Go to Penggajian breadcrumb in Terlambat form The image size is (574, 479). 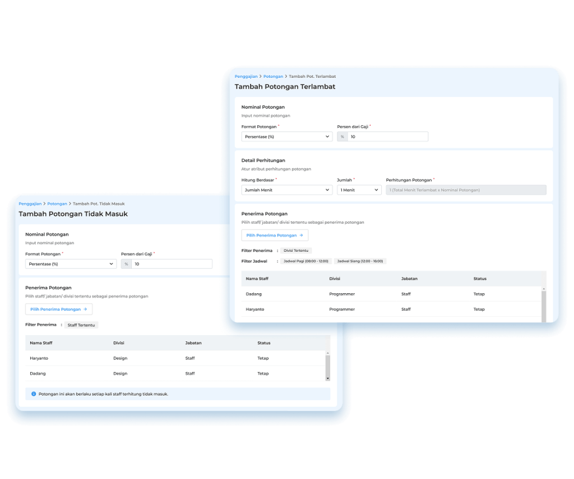(246, 76)
